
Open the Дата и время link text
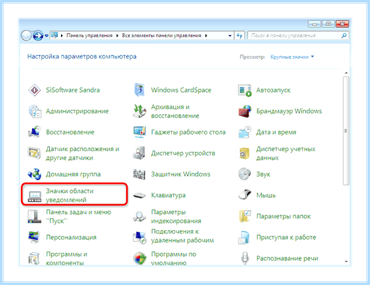(x=276, y=132)
